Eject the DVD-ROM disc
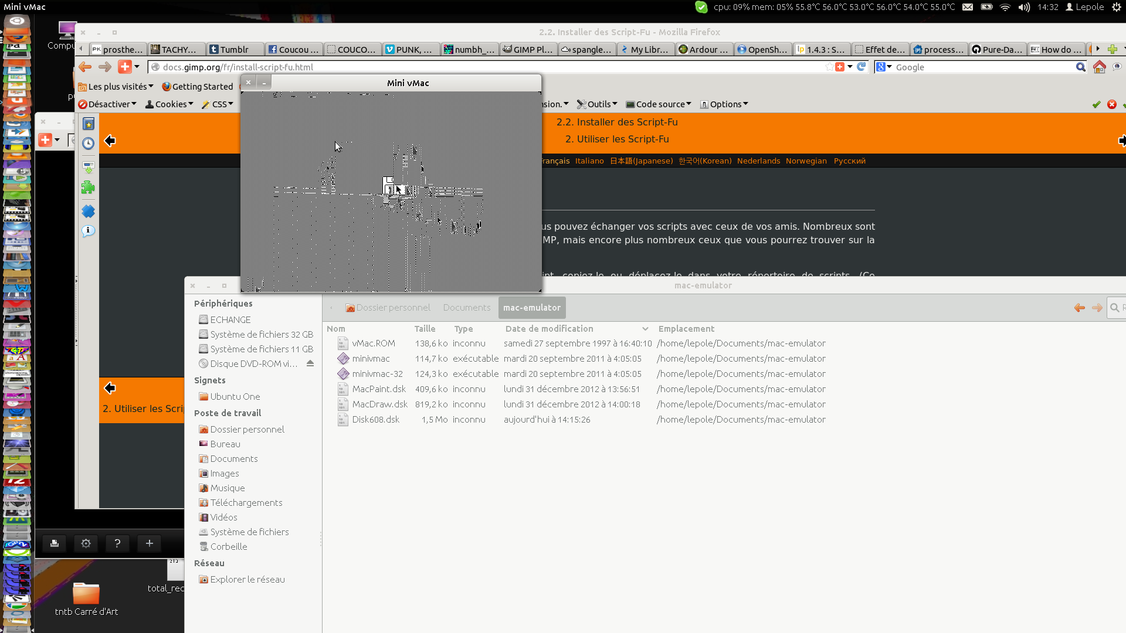This screenshot has height=633, width=1126. click(310, 363)
